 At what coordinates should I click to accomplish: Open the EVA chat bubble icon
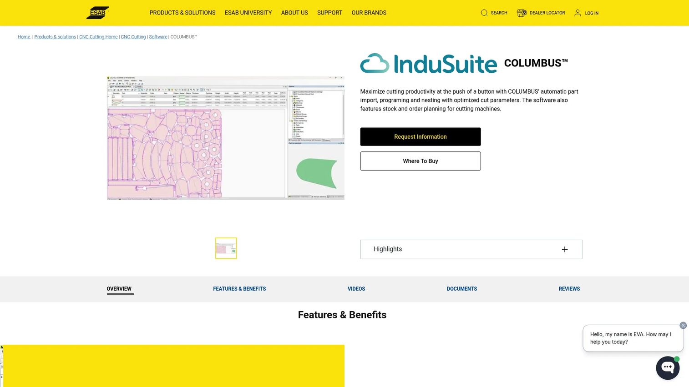point(668,367)
